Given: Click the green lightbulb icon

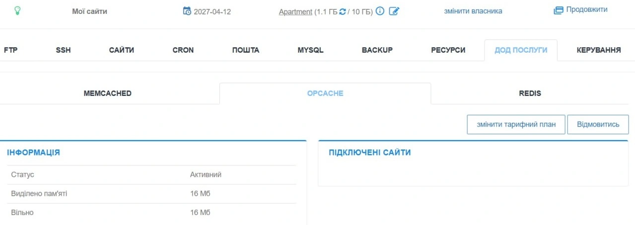Looking at the screenshot, I should [17, 11].
